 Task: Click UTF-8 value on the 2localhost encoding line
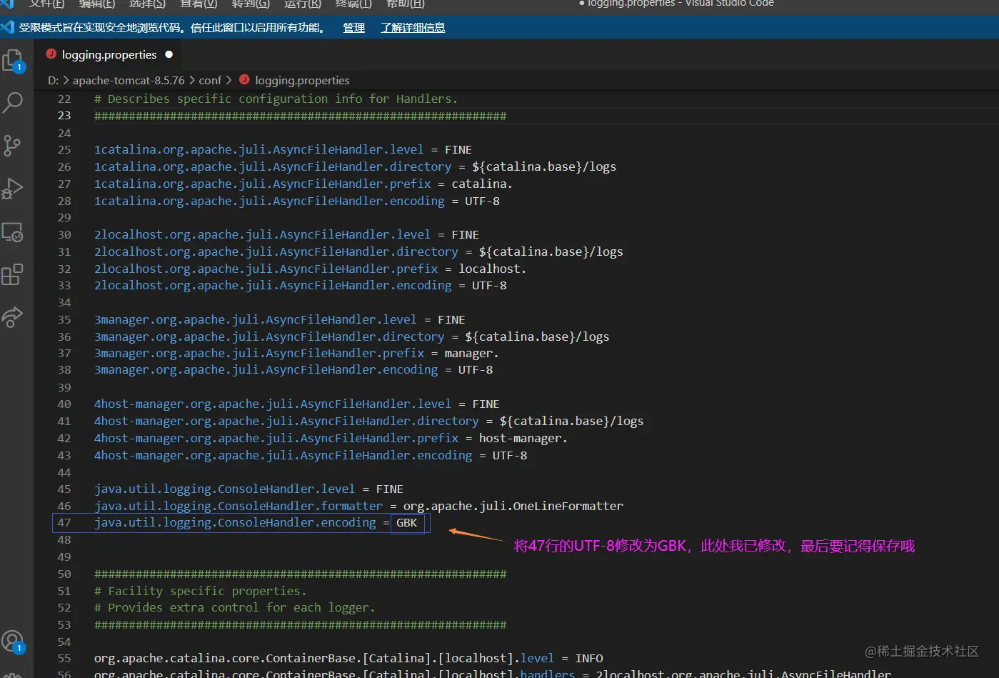pyautogui.click(x=489, y=286)
